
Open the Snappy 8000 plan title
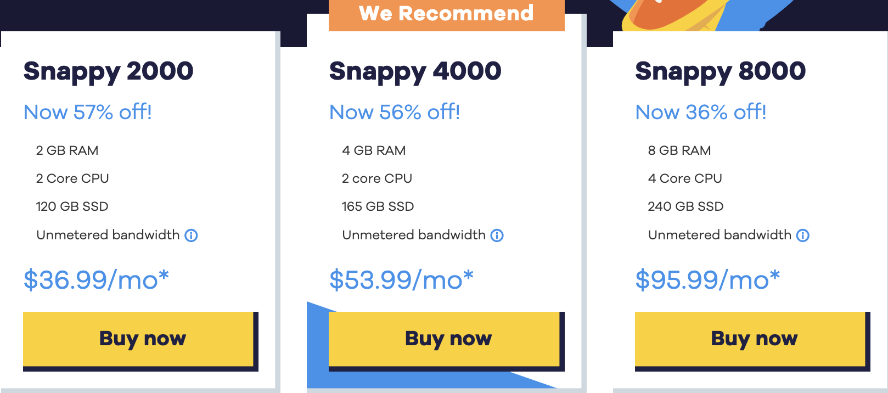pyautogui.click(x=720, y=71)
